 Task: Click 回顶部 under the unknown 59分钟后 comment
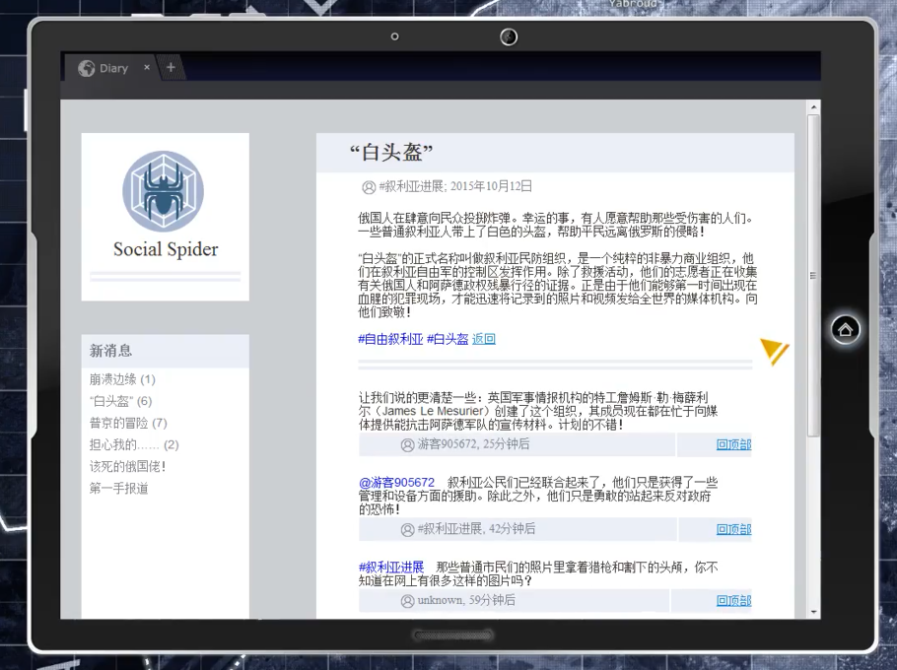733,600
